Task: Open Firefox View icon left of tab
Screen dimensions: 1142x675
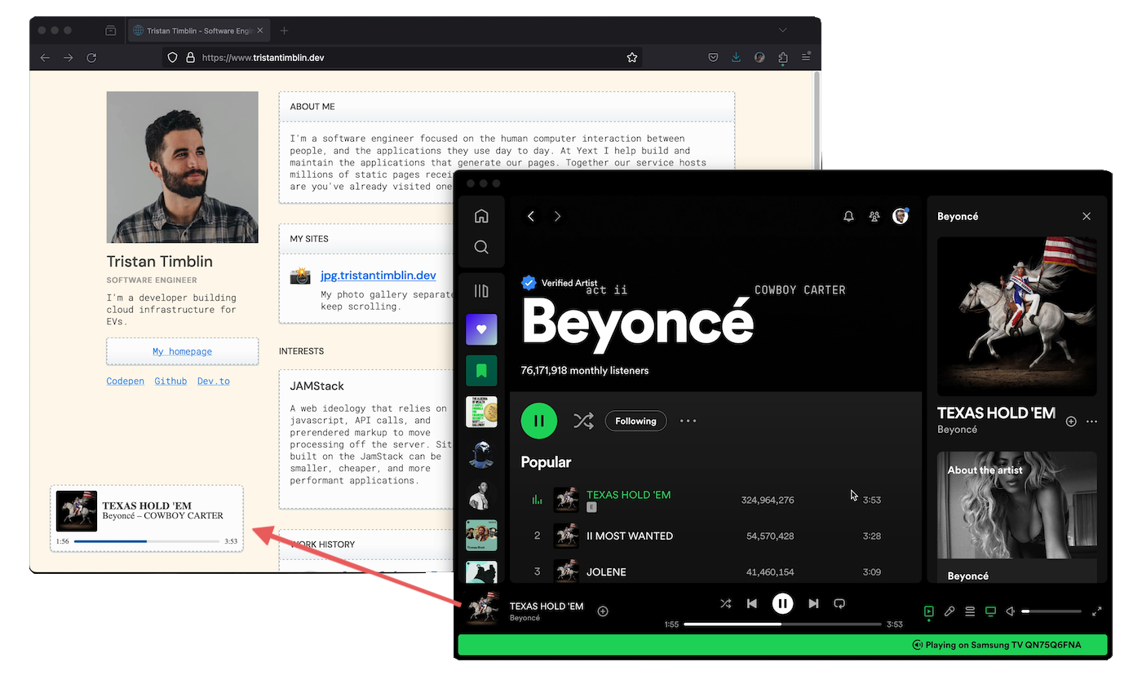Action: point(110,31)
